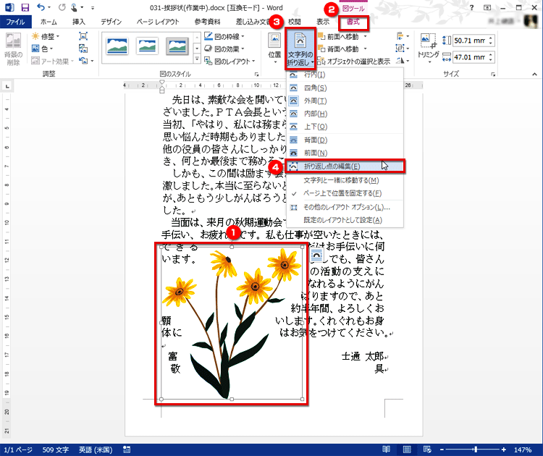Choose 四角 square wrap option
The image size is (543, 456).
(345, 88)
